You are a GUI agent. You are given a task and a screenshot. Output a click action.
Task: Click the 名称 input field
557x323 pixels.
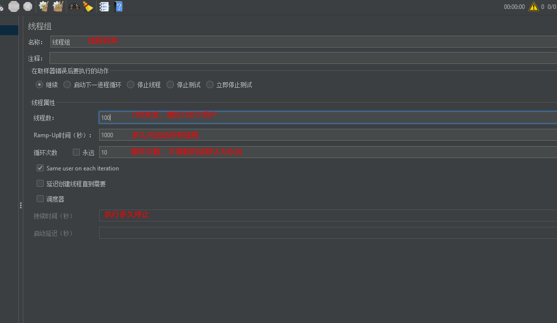(x=304, y=42)
